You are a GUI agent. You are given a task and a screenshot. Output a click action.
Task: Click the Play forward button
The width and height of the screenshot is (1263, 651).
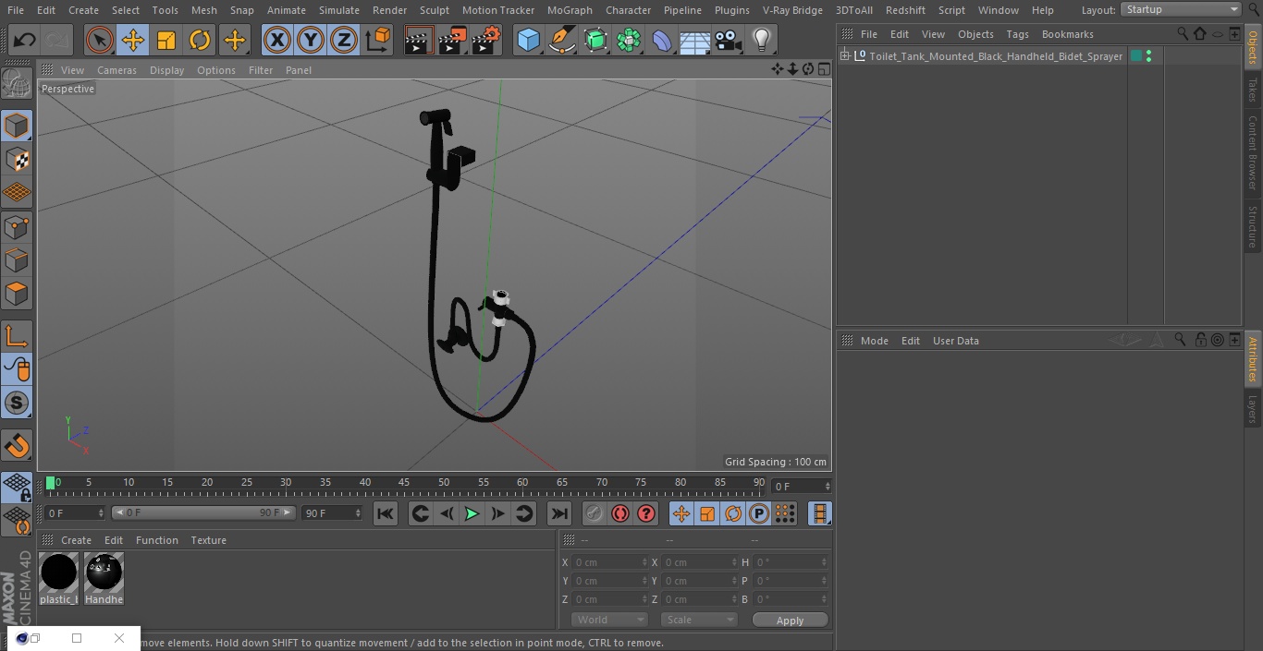[472, 513]
